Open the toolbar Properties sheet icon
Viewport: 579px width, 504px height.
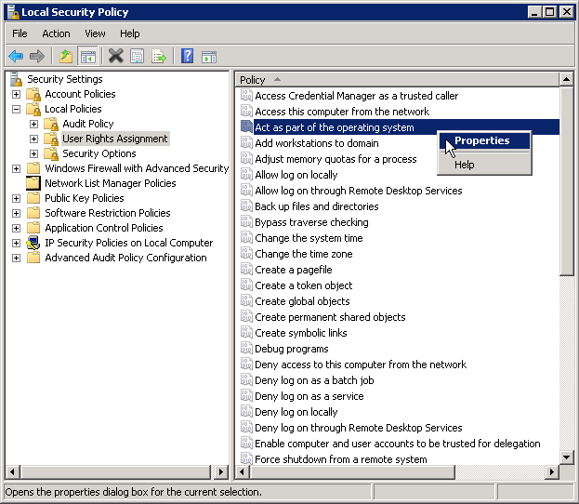pos(138,57)
